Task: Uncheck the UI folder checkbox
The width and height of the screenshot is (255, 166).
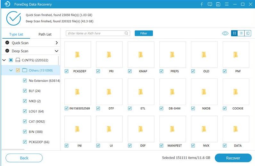Action: click(98, 145)
